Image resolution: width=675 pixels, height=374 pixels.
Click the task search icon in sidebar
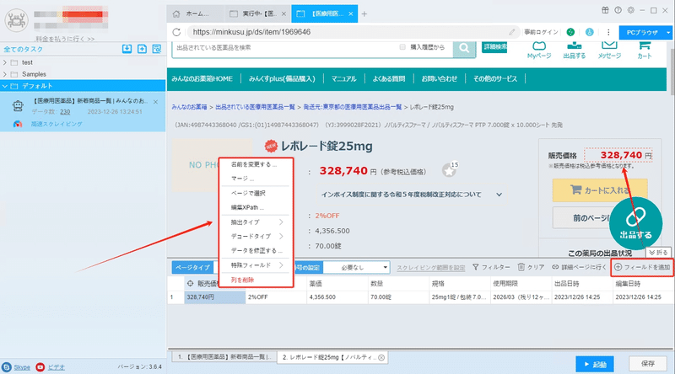[x=157, y=49]
